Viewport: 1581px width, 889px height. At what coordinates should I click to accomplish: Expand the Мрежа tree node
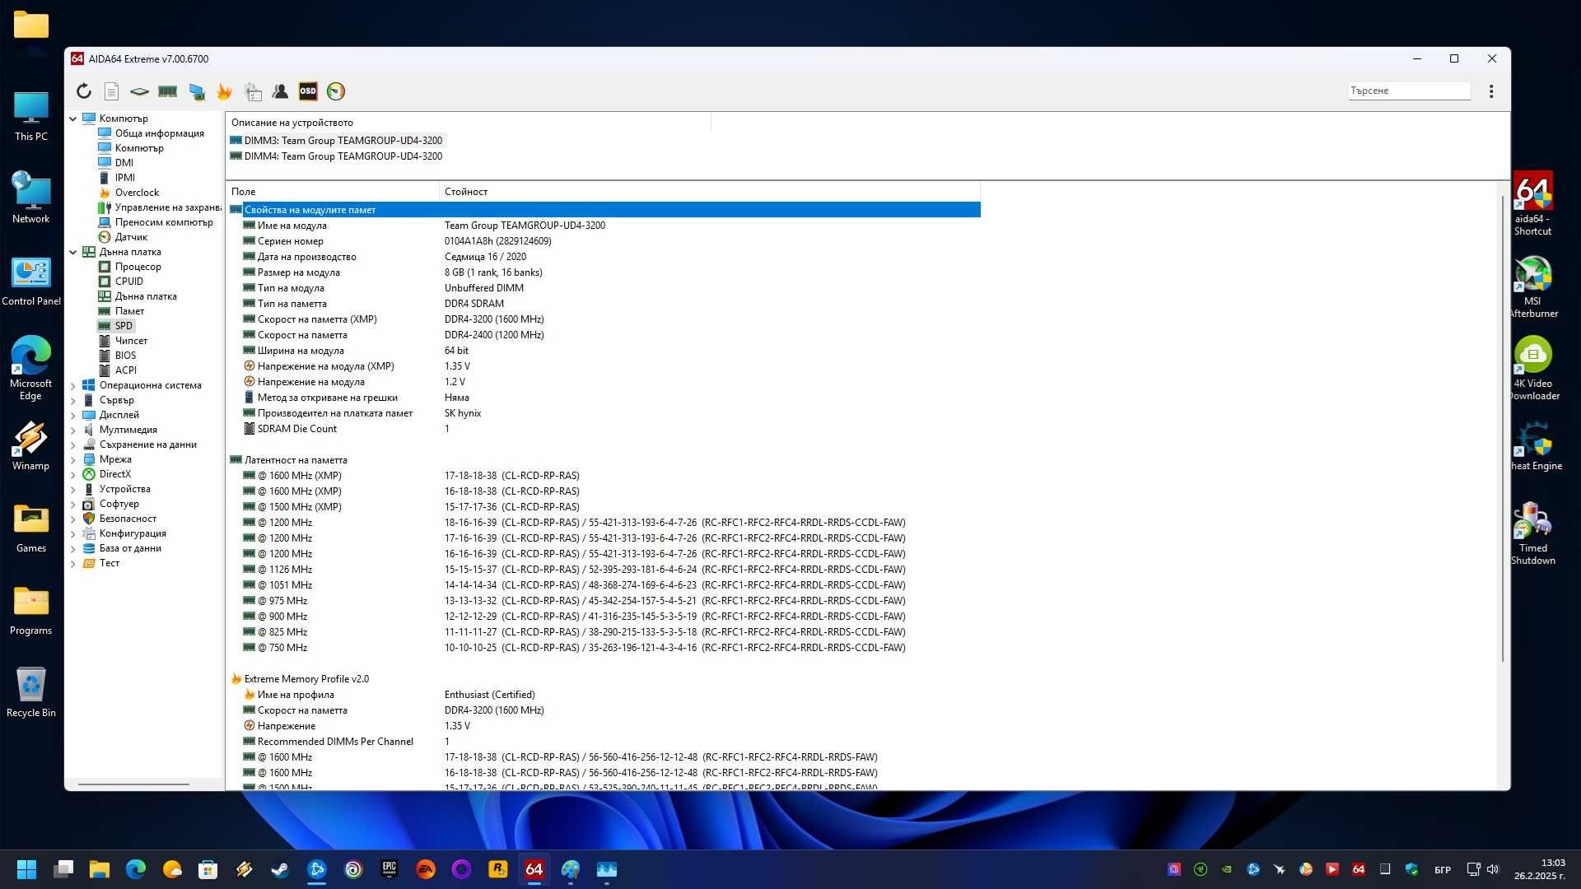pyautogui.click(x=73, y=459)
